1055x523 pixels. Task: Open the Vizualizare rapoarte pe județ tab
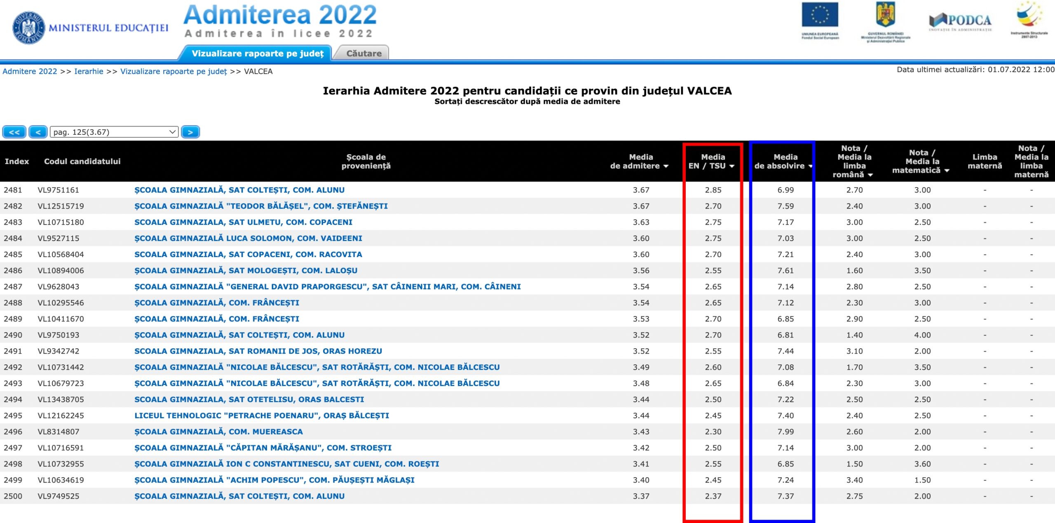pos(257,54)
